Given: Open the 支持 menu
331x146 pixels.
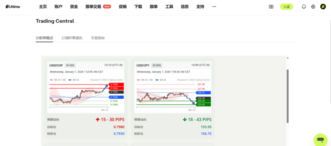Looking at the screenshot, I should pyautogui.click(x=200, y=7).
